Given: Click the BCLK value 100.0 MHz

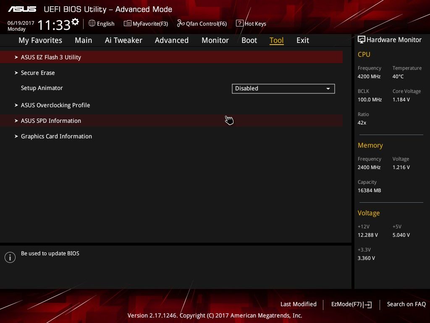Looking at the screenshot, I should click(x=370, y=99).
